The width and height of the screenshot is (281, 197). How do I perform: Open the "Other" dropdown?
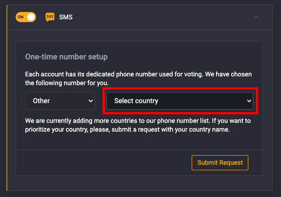click(x=60, y=101)
